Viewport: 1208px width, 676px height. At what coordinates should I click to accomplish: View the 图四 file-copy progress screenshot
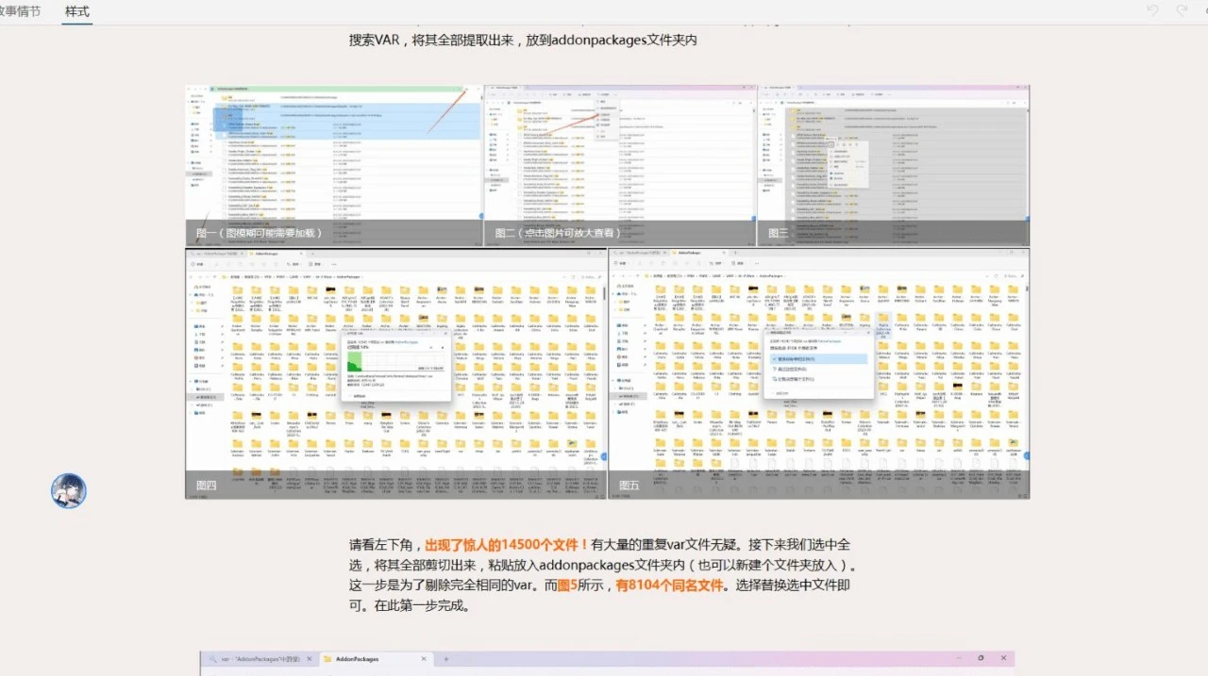coord(396,373)
